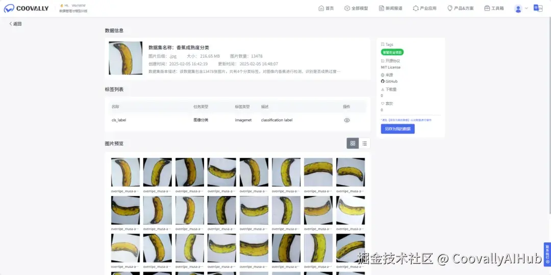Click the 数据信息 section heading
Viewport: 551px width, 275px height.
click(114, 31)
